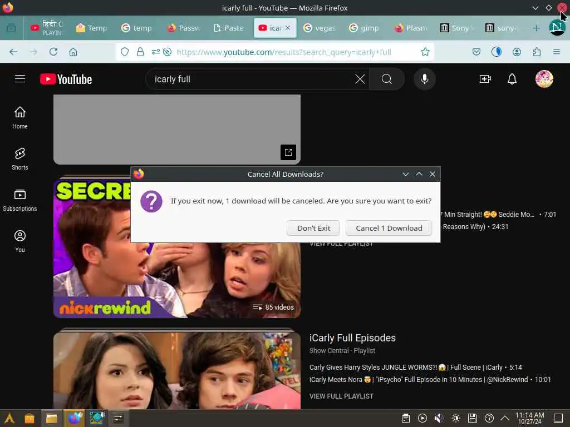Open the extensions puzzle icon
The image size is (570, 427).
[x=537, y=52]
